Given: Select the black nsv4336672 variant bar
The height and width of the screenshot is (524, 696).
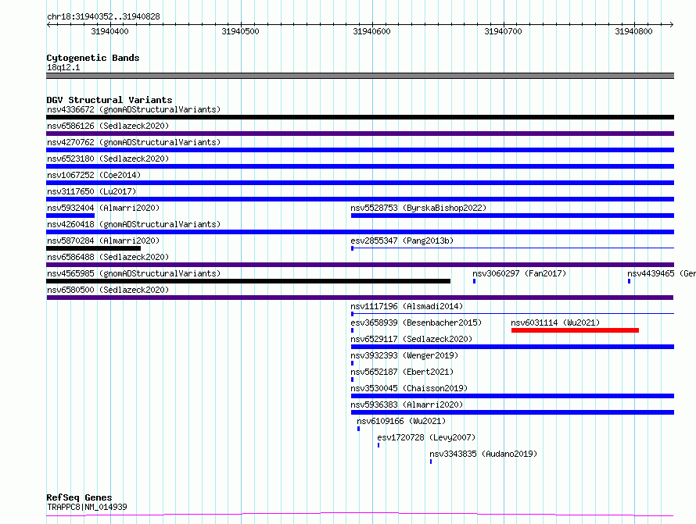Looking at the screenshot, I should 360,117.
